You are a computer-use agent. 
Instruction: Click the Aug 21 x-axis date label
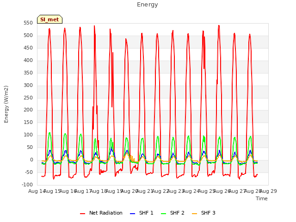tap(144, 191)
